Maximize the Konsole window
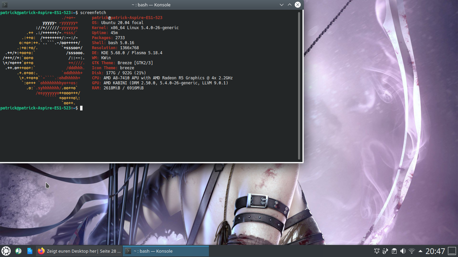Screen dimensions: 458x257 (x=290, y=5)
